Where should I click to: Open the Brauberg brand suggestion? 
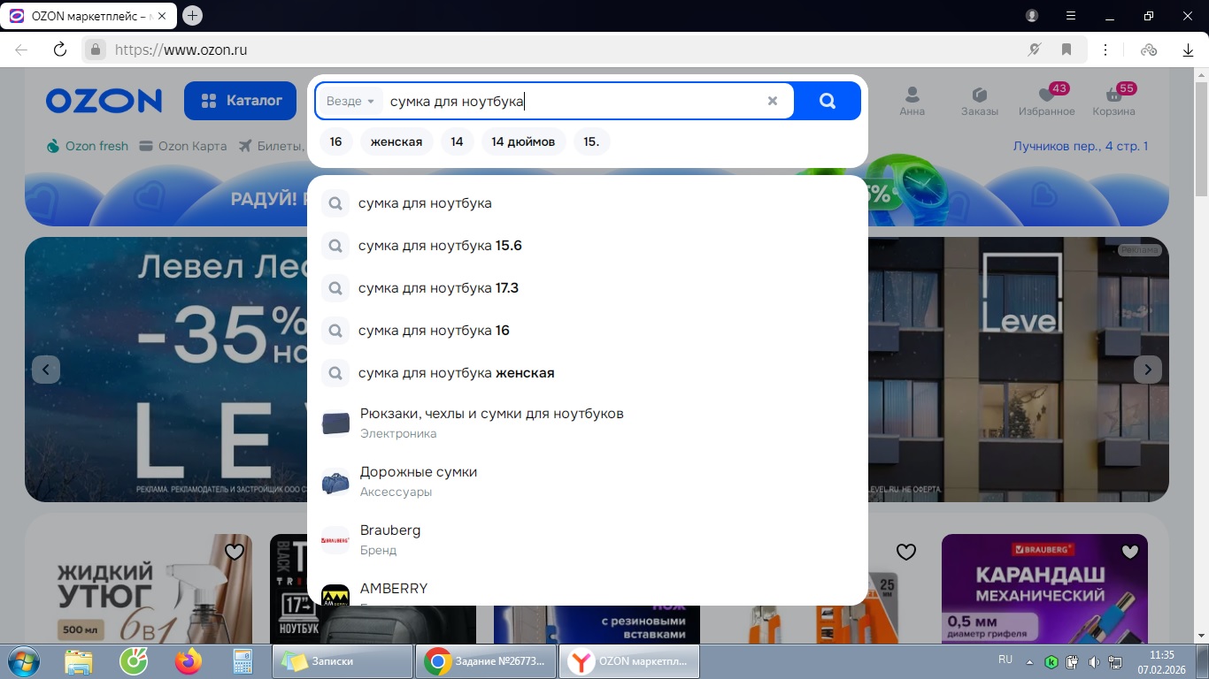pos(587,540)
